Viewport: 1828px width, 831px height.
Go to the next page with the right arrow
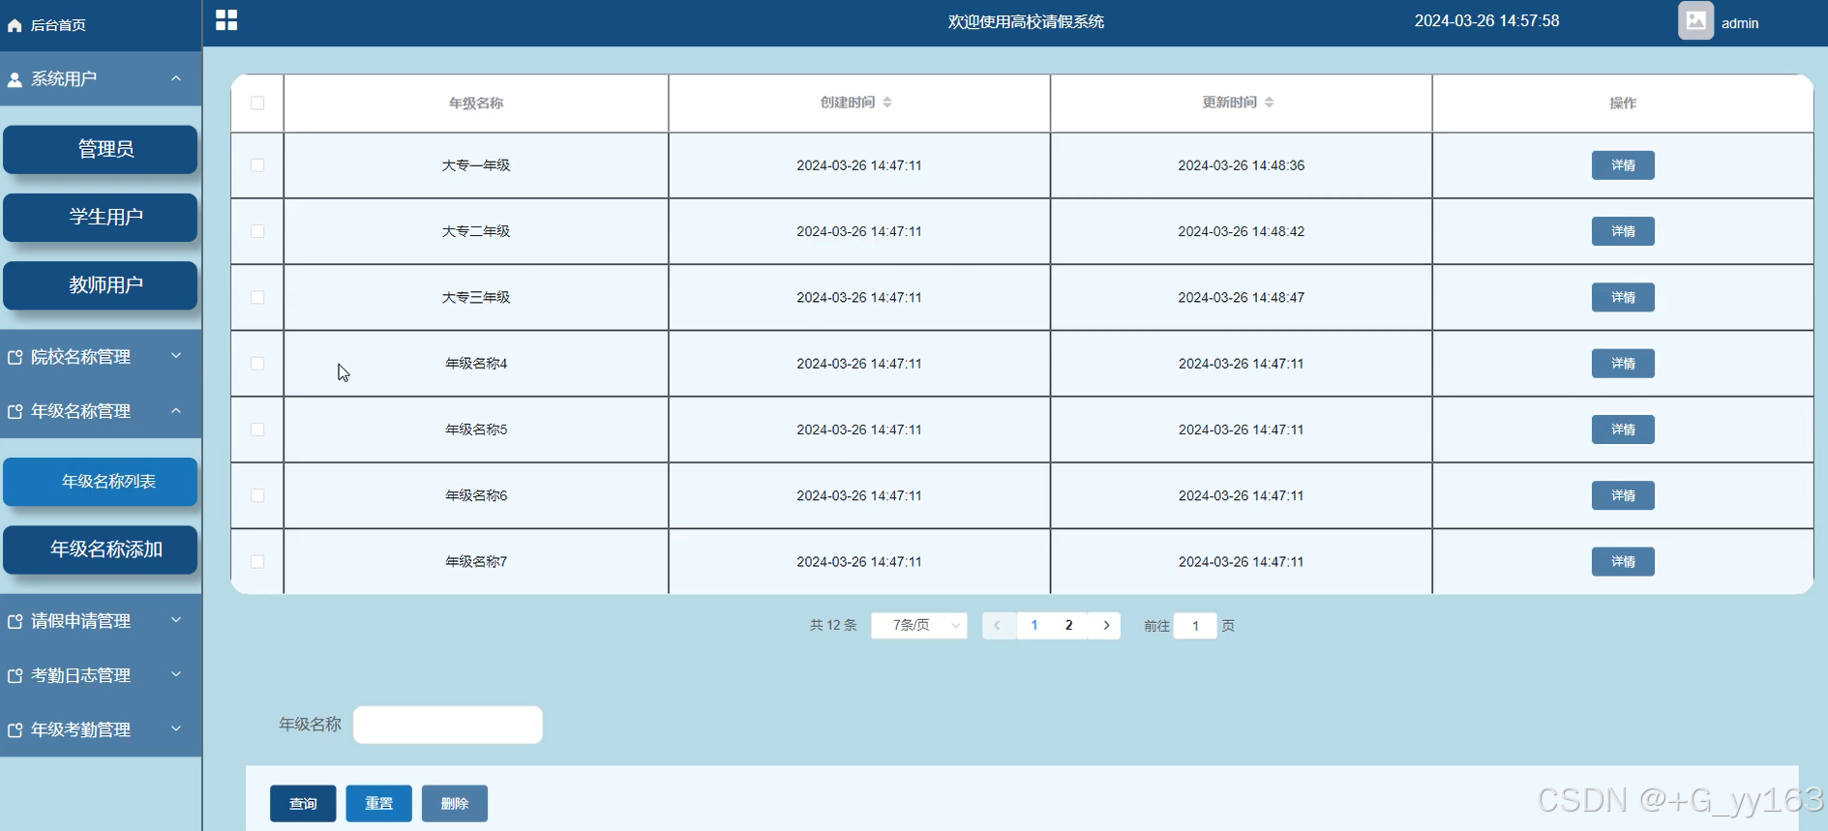click(1106, 626)
